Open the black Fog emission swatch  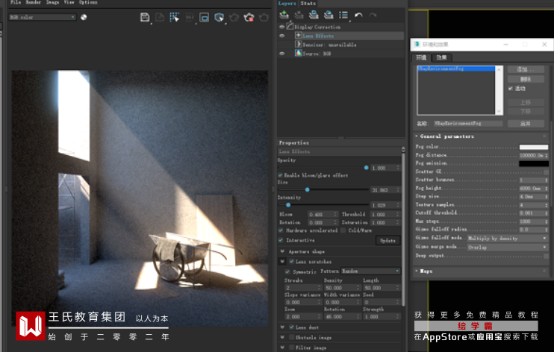tap(534, 163)
